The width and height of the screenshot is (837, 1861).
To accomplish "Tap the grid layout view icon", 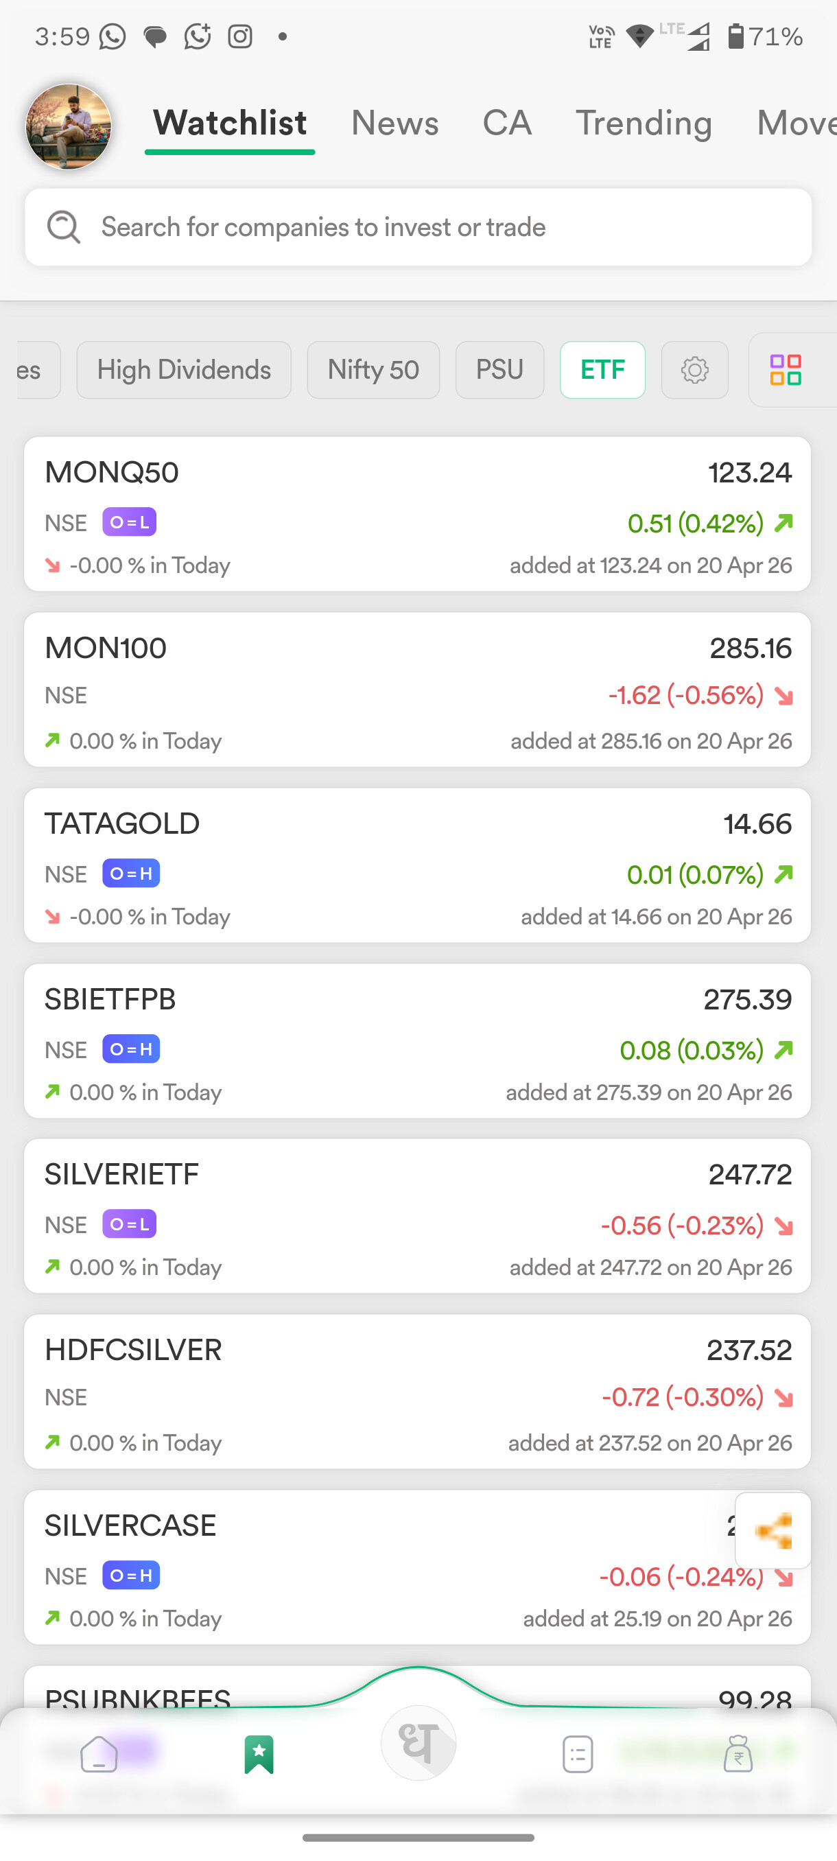I will [x=785, y=370].
